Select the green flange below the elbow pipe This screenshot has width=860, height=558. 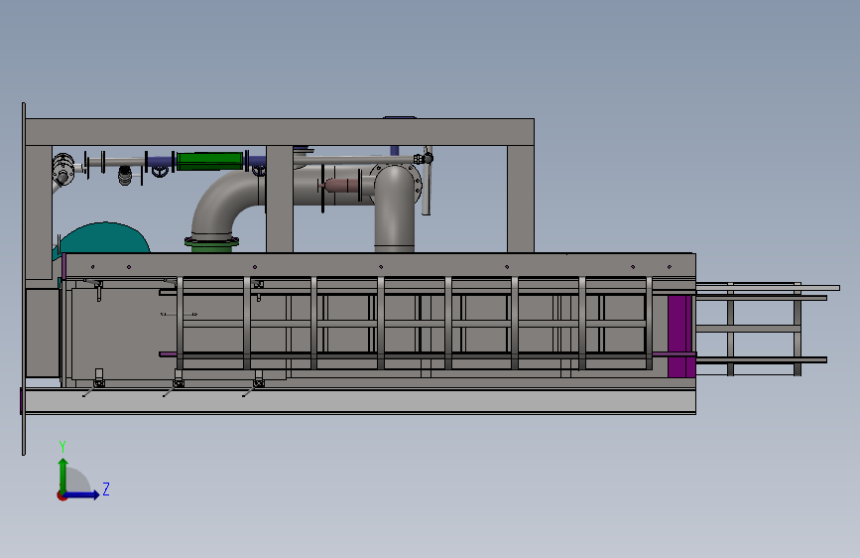pos(211,245)
